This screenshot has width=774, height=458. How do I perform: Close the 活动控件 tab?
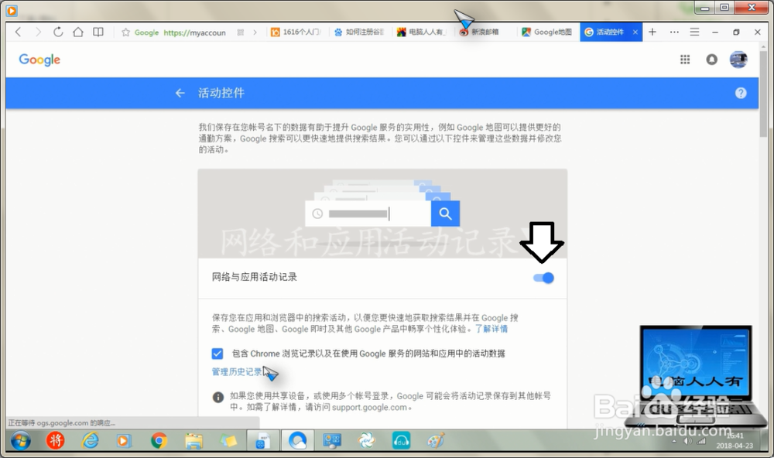635,32
